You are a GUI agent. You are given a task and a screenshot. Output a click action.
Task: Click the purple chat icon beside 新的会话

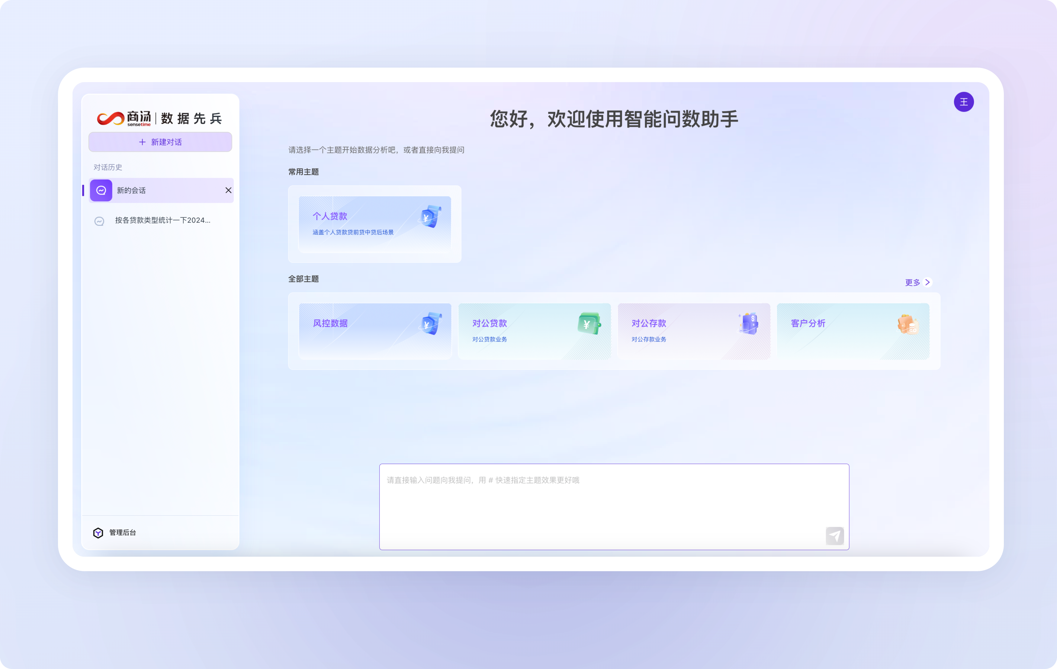tap(101, 190)
